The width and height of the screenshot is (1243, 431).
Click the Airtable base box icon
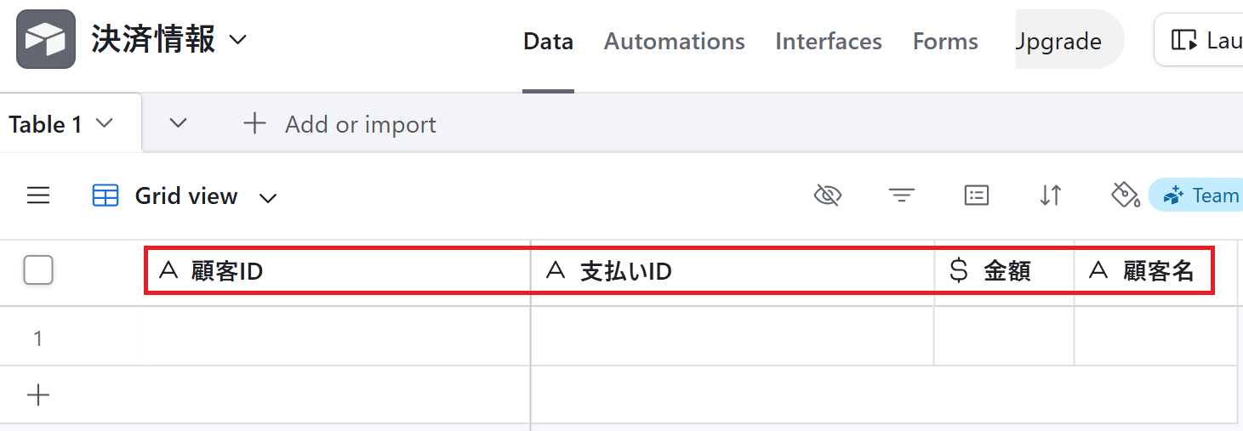point(46,39)
